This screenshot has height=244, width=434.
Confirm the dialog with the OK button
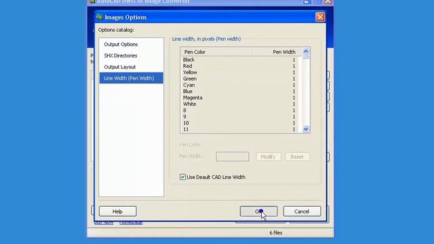[258, 211]
